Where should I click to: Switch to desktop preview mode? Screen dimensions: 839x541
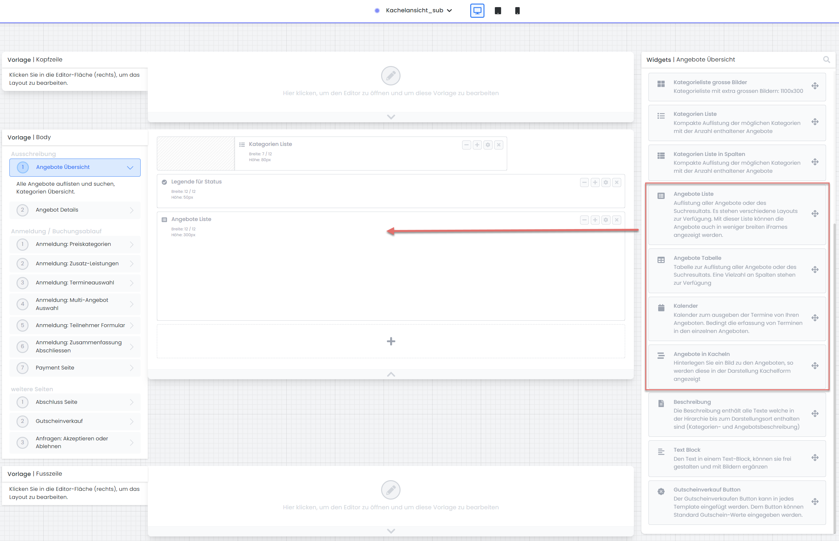[477, 11]
